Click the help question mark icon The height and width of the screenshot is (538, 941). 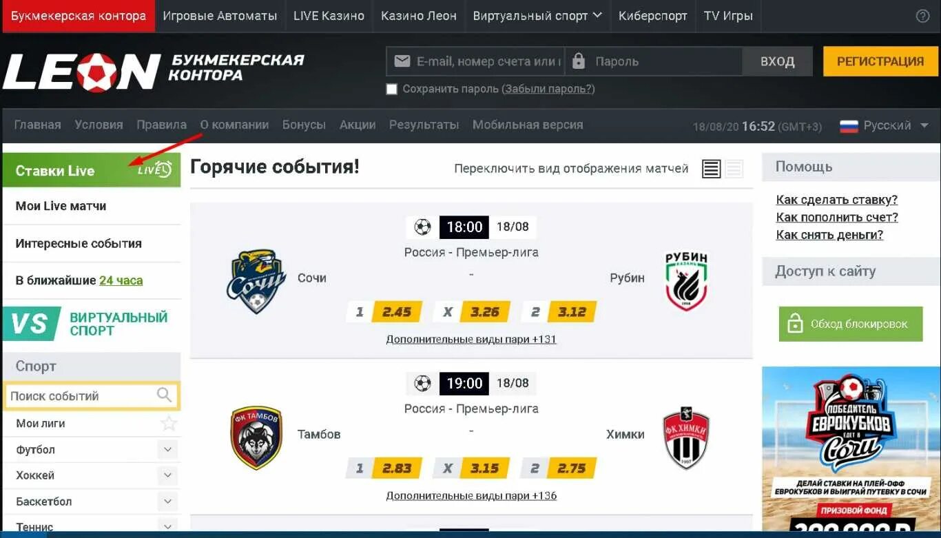[x=922, y=16]
